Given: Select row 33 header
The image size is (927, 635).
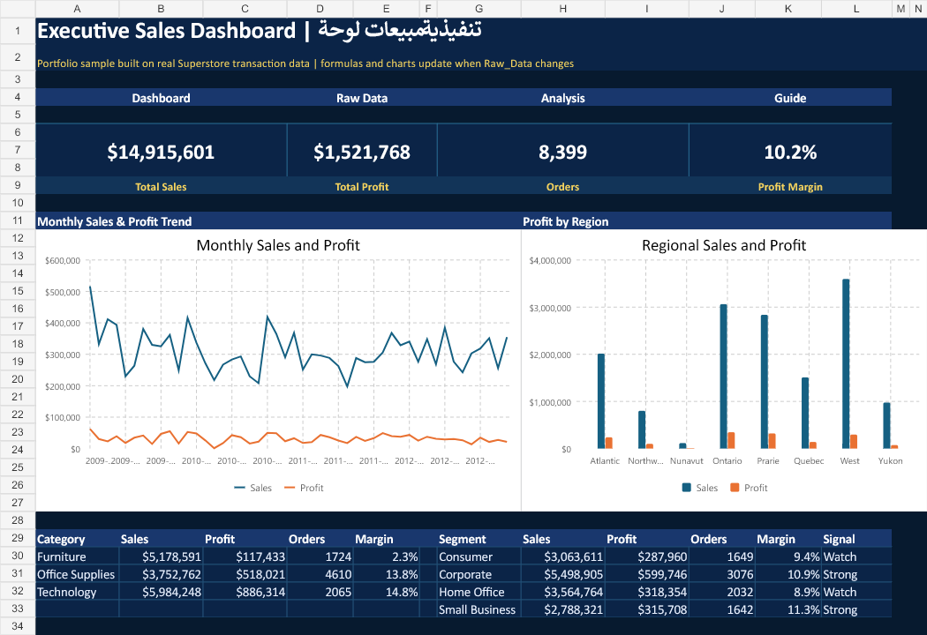Looking at the screenshot, I should coord(18,609).
